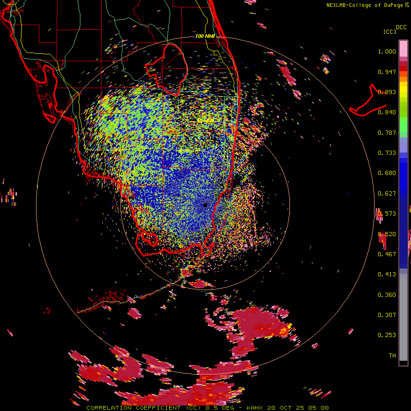Click the Correlation Coefficient caption at the bottom
The image size is (411, 411).
[207, 408]
